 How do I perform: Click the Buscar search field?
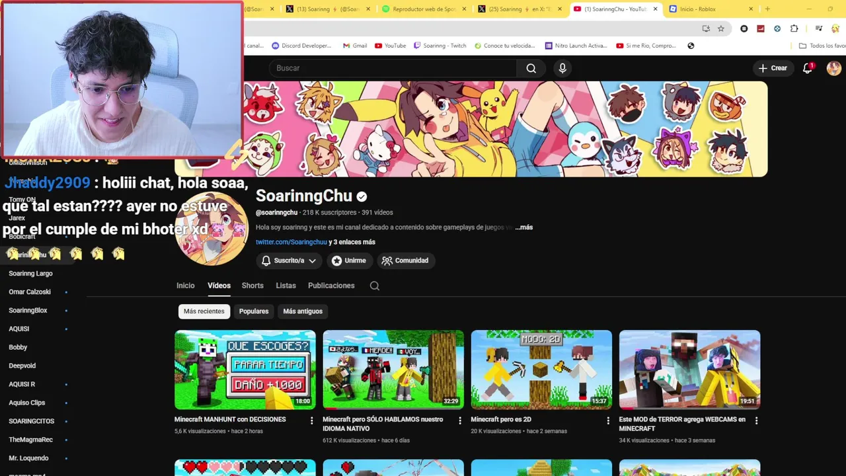click(x=393, y=68)
